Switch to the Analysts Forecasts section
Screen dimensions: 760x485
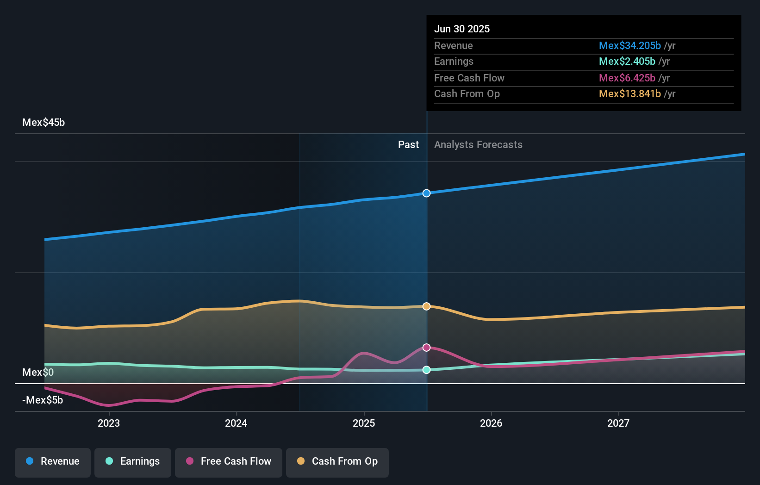pyautogui.click(x=478, y=144)
